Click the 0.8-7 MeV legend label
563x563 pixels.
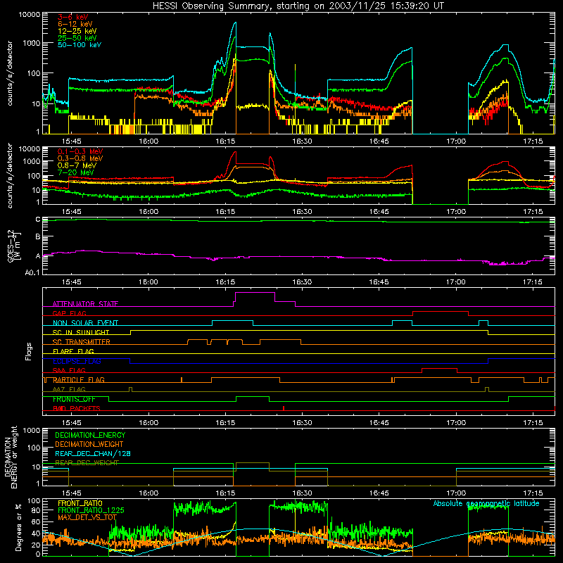77,165
